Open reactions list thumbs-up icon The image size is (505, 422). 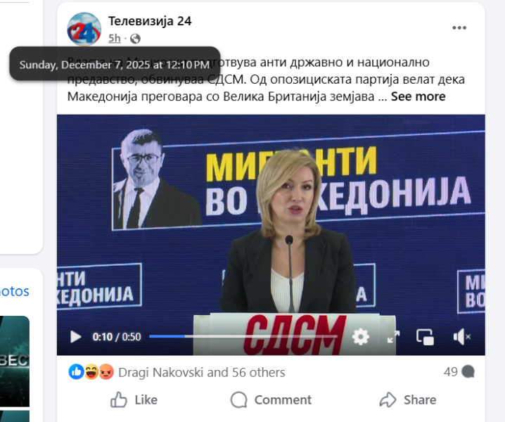tap(77, 372)
